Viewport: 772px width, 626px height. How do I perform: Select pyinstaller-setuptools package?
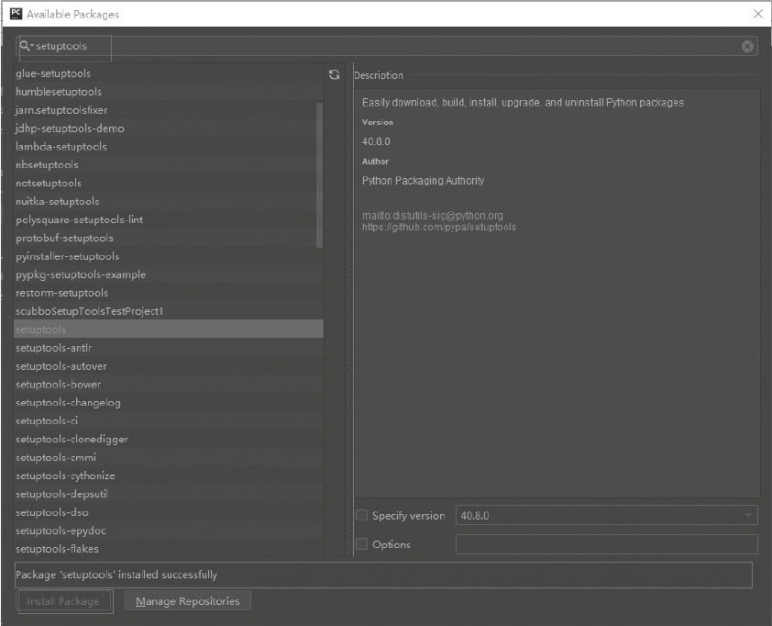click(67, 256)
